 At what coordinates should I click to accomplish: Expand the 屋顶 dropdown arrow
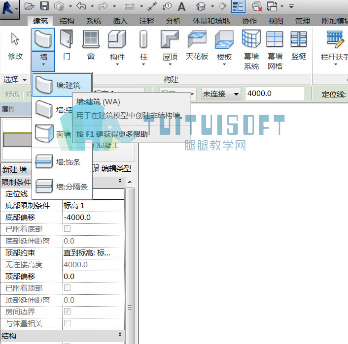(x=170, y=64)
